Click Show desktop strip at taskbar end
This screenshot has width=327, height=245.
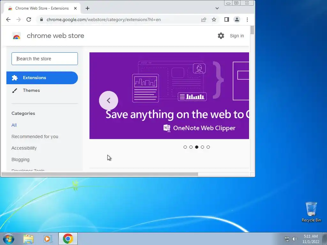325,239
